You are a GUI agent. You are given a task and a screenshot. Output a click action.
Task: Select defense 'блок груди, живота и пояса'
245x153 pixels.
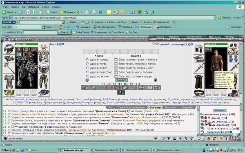pyautogui.click(x=116, y=64)
